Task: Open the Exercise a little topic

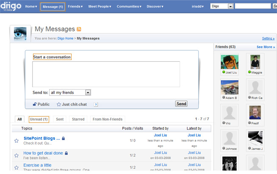Action: pyautogui.click(x=37, y=165)
